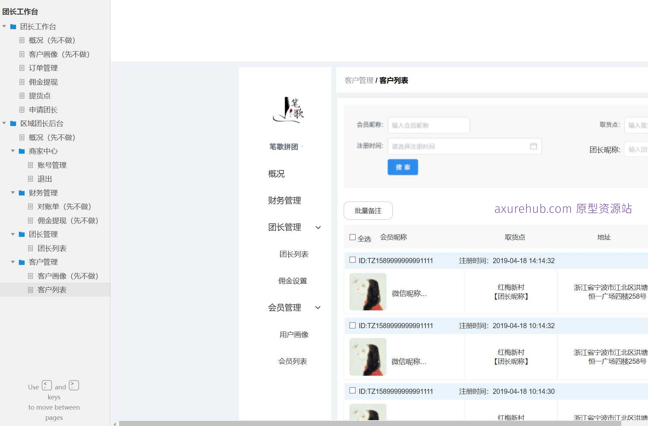The height and width of the screenshot is (426, 648).
Task: Click the folder icon beside 商家中心
Action: [22, 151]
